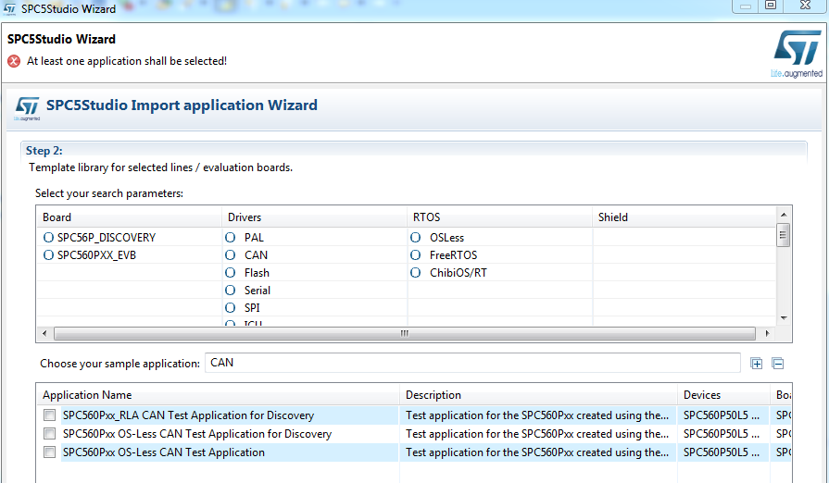Choose the Serial driver option

(230, 291)
